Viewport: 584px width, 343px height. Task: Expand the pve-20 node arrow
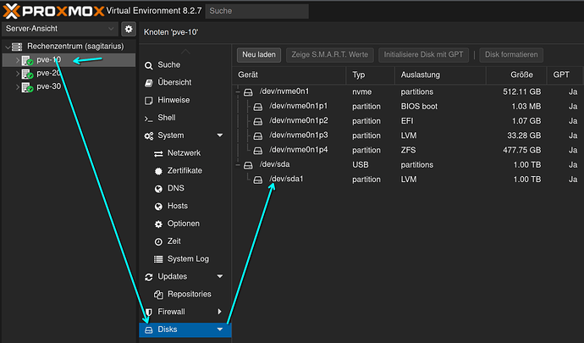pyautogui.click(x=17, y=74)
